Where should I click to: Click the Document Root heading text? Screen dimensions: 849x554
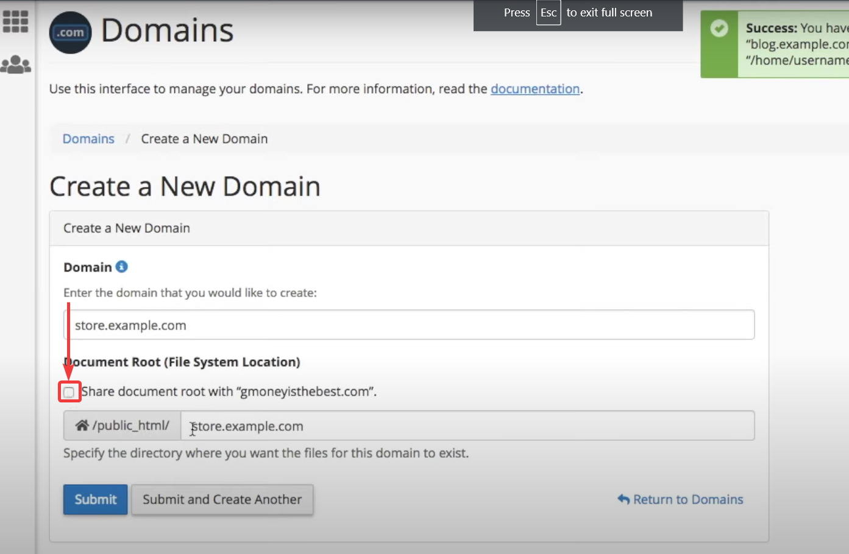pyautogui.click(x=182, y=362)
